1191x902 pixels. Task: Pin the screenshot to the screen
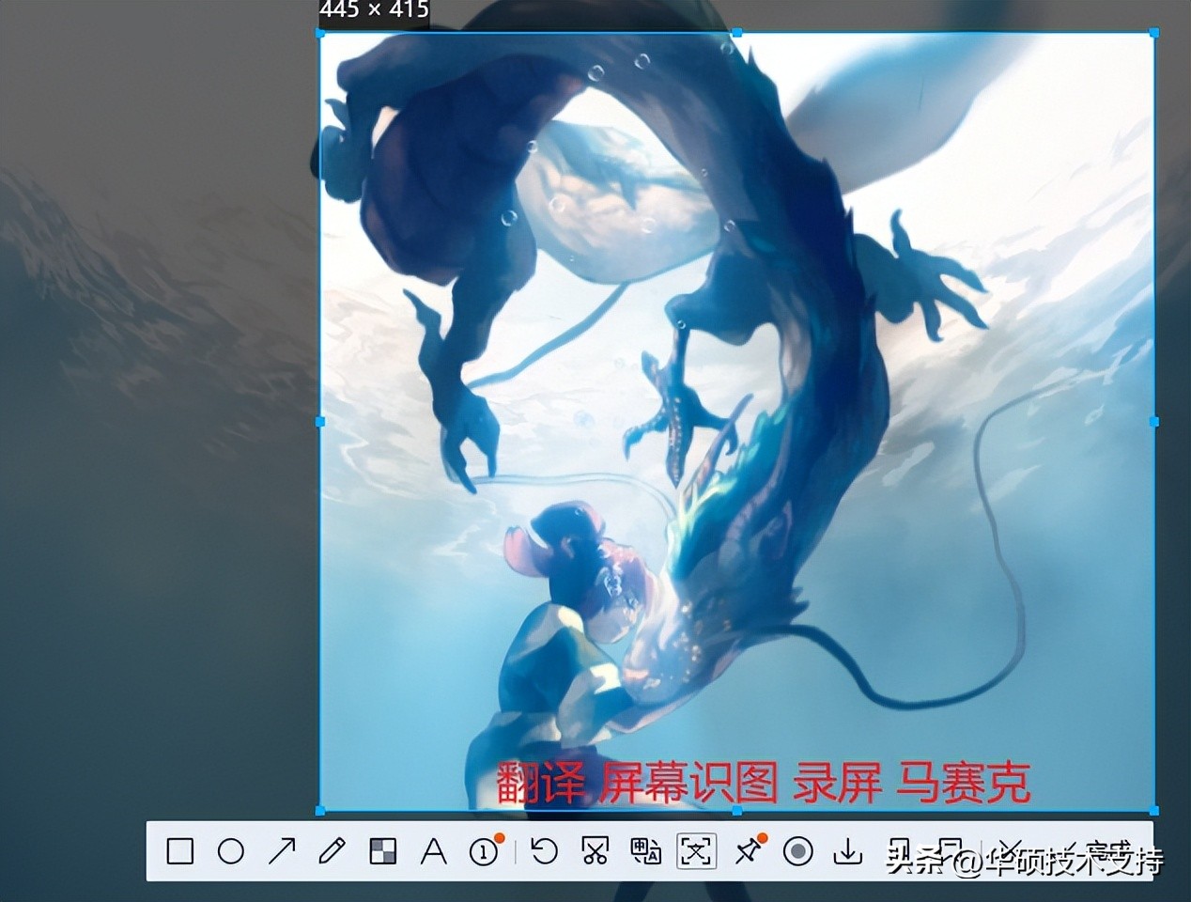click(748, 851)
